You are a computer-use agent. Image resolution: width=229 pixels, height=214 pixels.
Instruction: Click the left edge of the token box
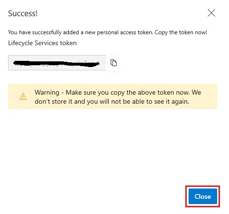(10, 63)
